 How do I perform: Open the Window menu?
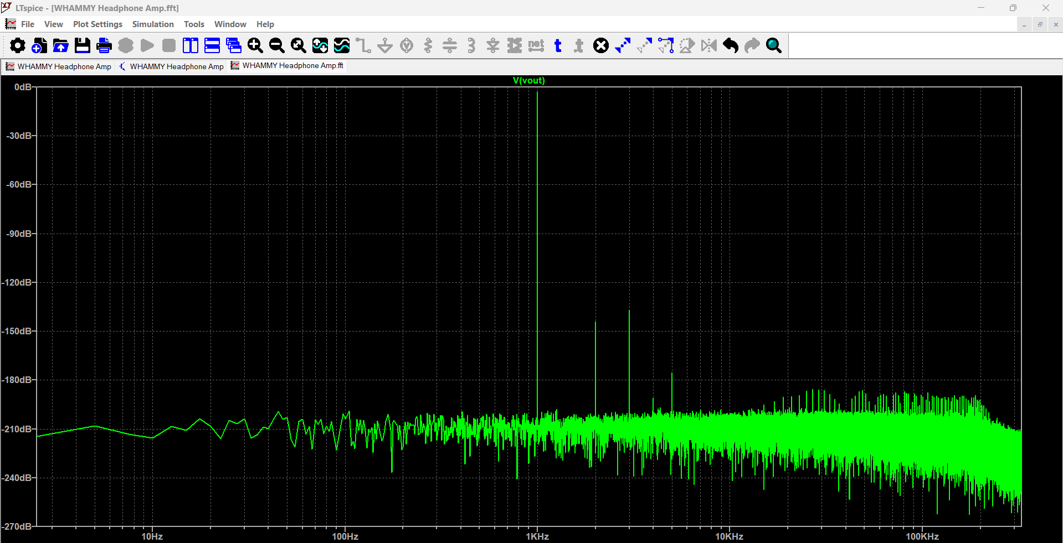click(230, 24)
